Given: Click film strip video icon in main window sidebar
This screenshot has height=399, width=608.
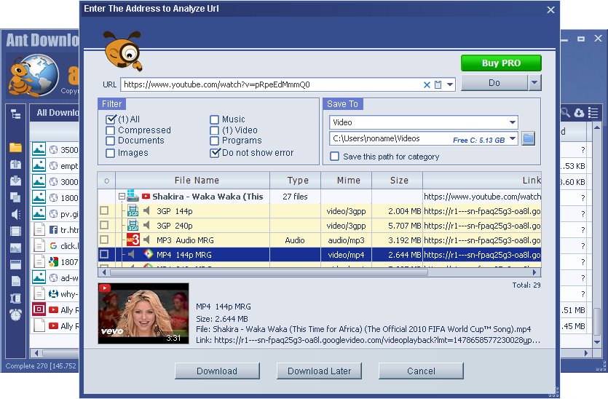Looking at the screenshot, I should [x=15, y=231].
